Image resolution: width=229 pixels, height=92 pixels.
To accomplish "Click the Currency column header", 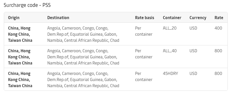I will coord(198,18).
